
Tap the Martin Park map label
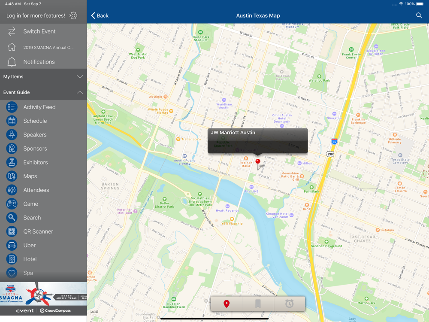pyautogui.click(x=366, y=303)
